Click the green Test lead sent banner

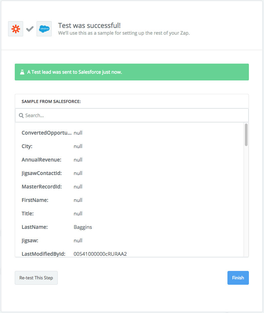tap(132, 72)
